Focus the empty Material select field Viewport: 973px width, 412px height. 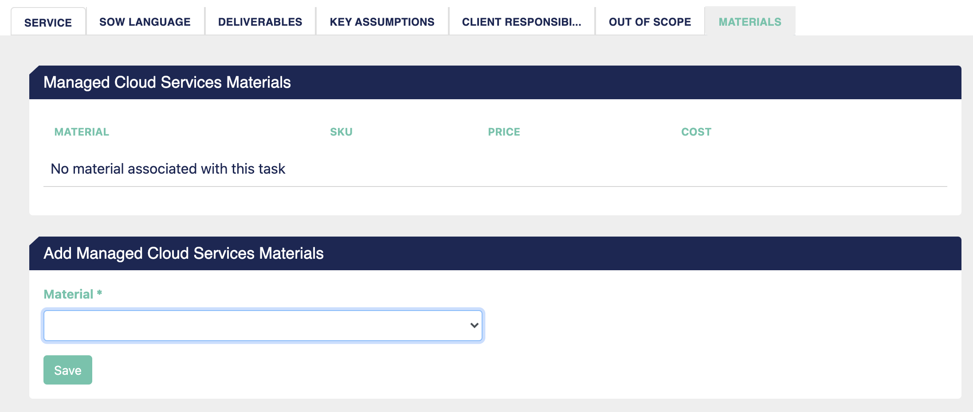click(263, 326)
